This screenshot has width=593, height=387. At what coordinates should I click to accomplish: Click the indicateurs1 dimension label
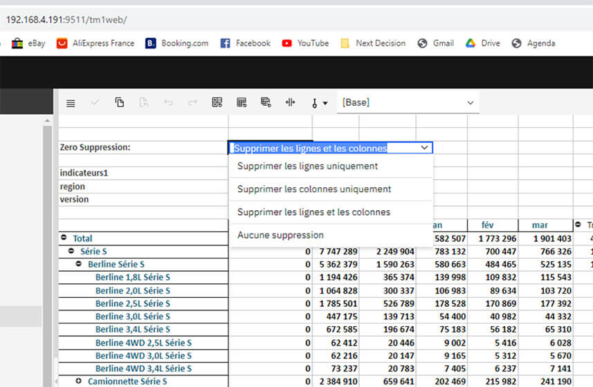coord(84,173)
